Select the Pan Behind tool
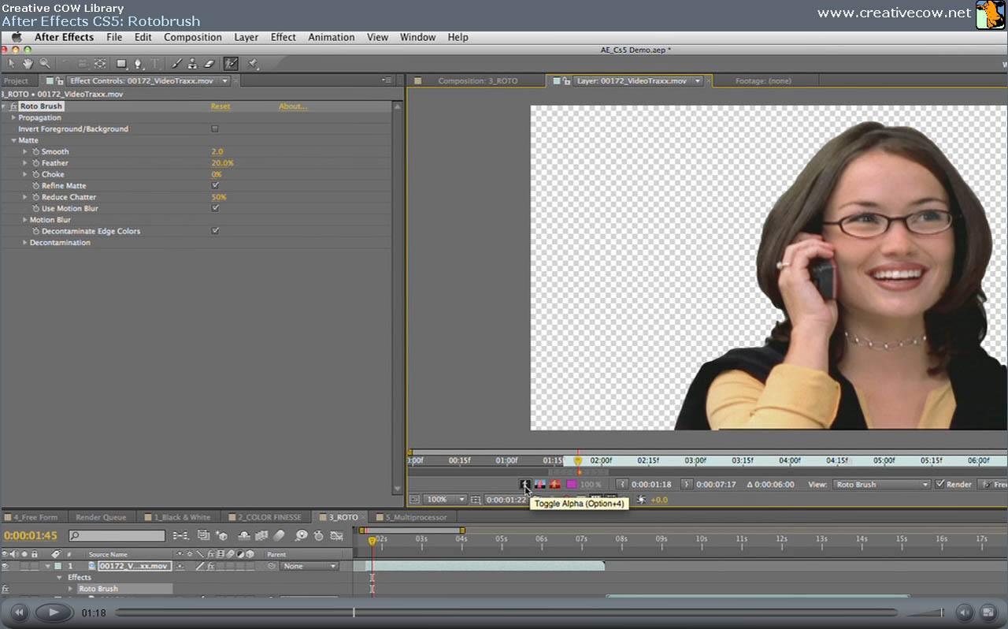1008x629 pixels. coord(100,63)
